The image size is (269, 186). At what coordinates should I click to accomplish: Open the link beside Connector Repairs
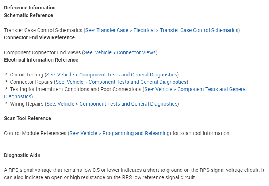pyautogui.click(x=121, y=82)
